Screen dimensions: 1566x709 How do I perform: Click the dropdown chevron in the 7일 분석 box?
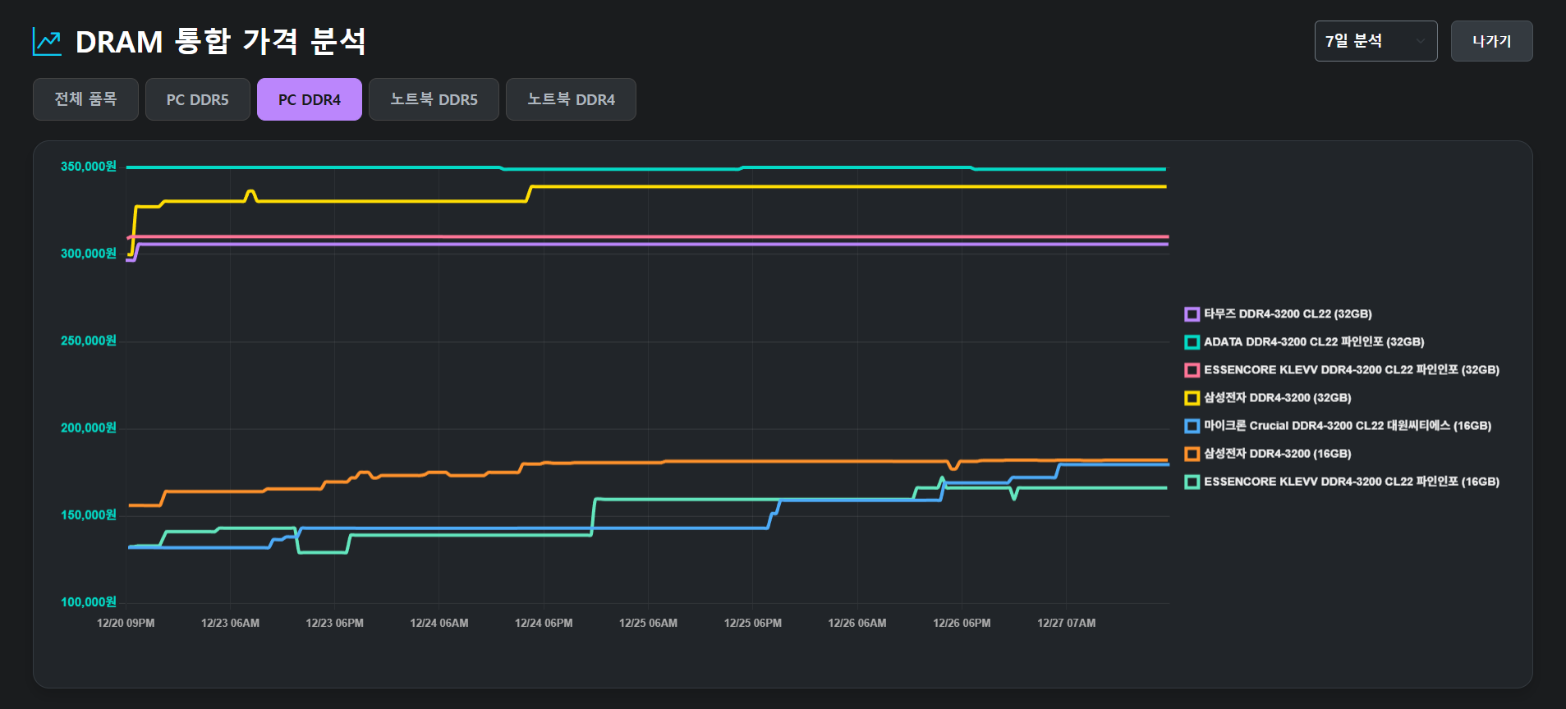1420,42
